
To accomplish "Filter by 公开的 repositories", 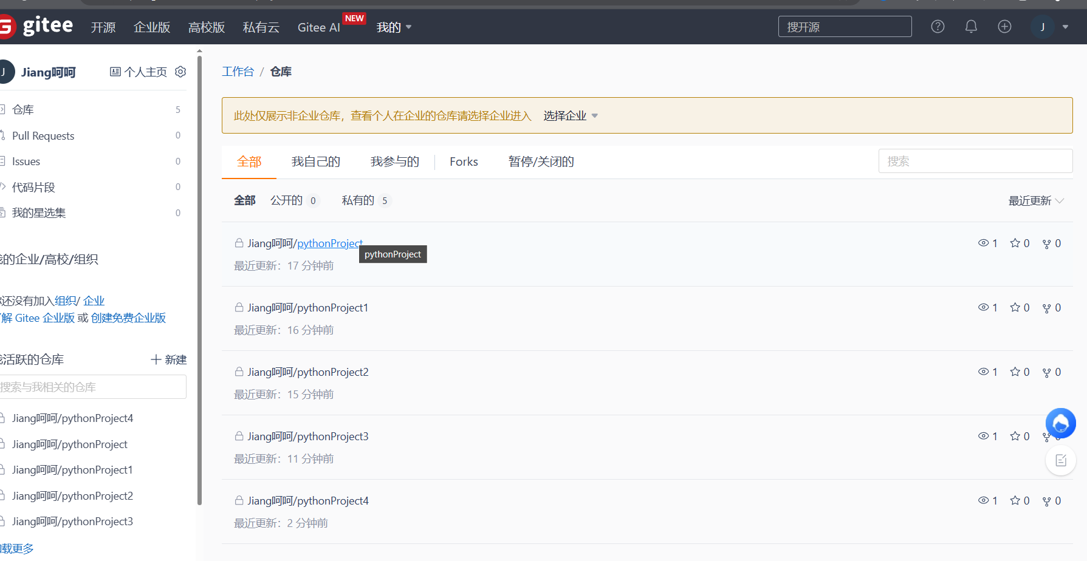I will [x=294, y=200].
